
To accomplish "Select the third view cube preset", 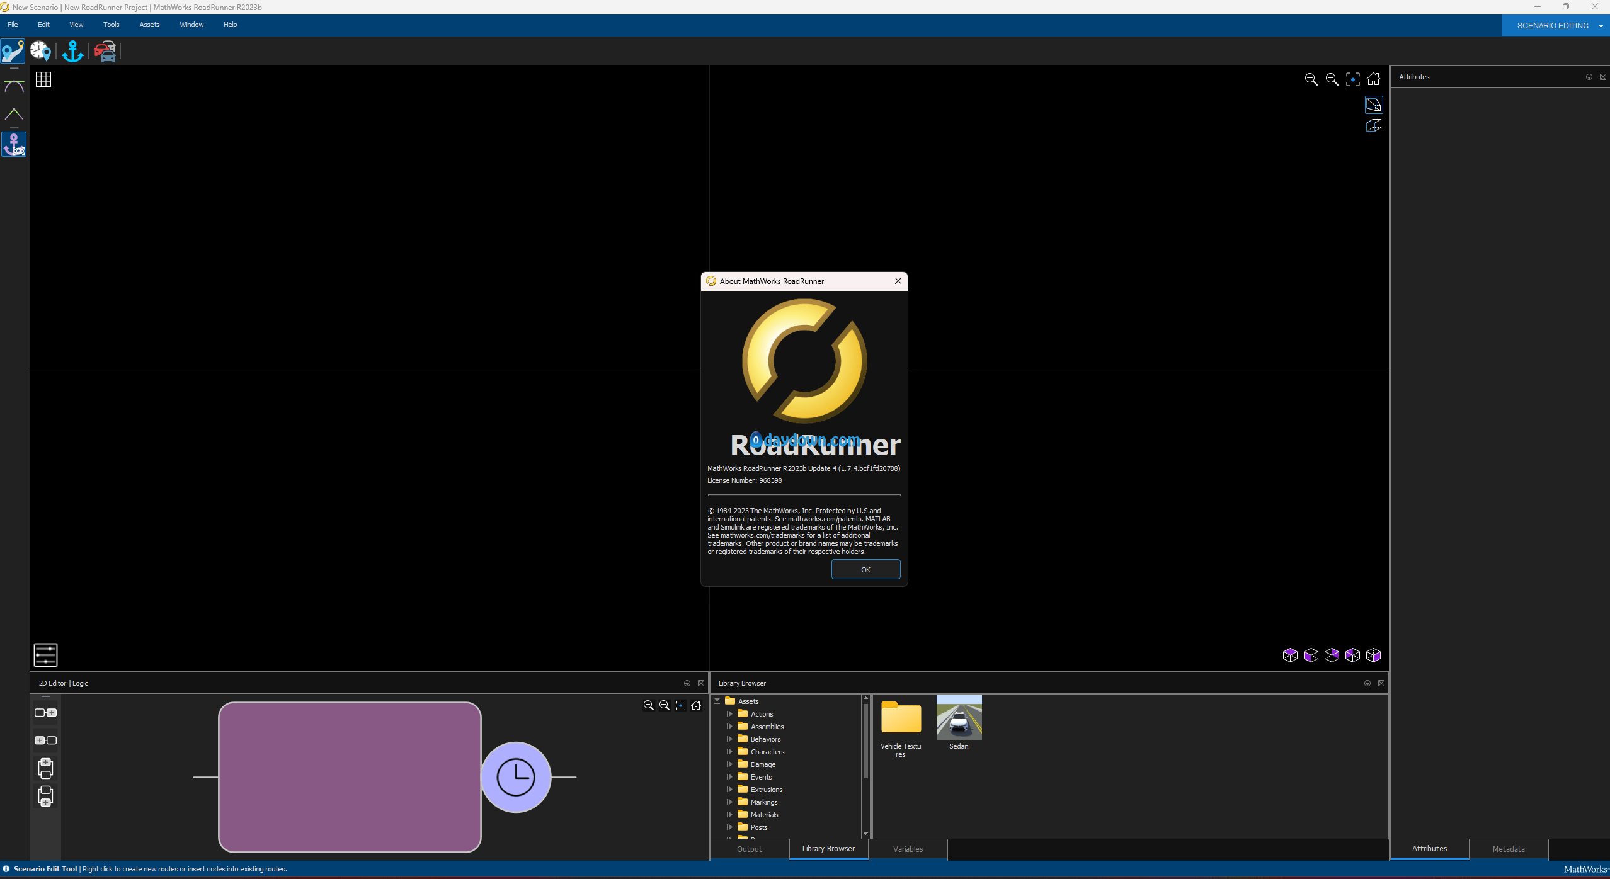I will [1332, 655].
